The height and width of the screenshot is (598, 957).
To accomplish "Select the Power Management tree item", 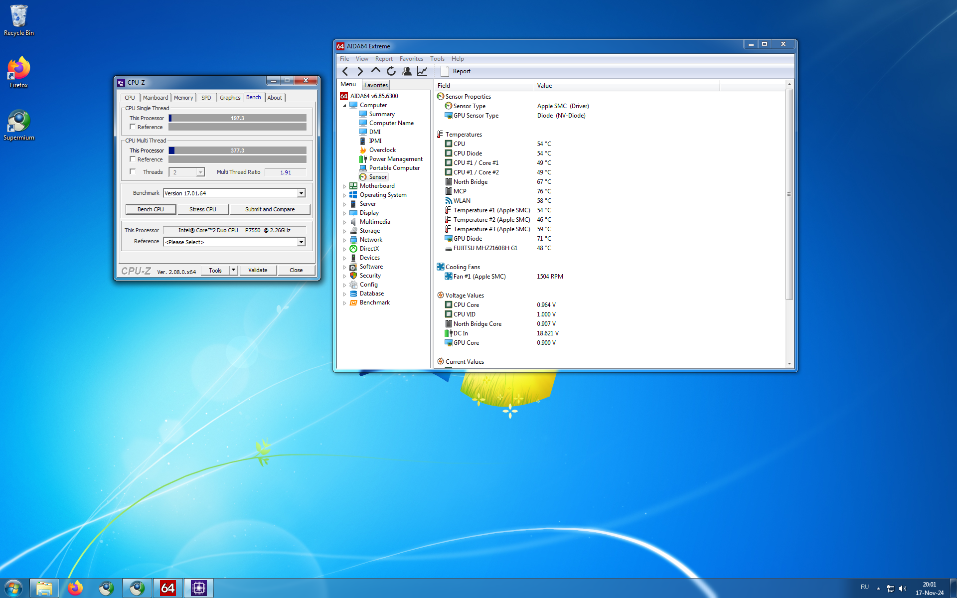I will point(395,159).
